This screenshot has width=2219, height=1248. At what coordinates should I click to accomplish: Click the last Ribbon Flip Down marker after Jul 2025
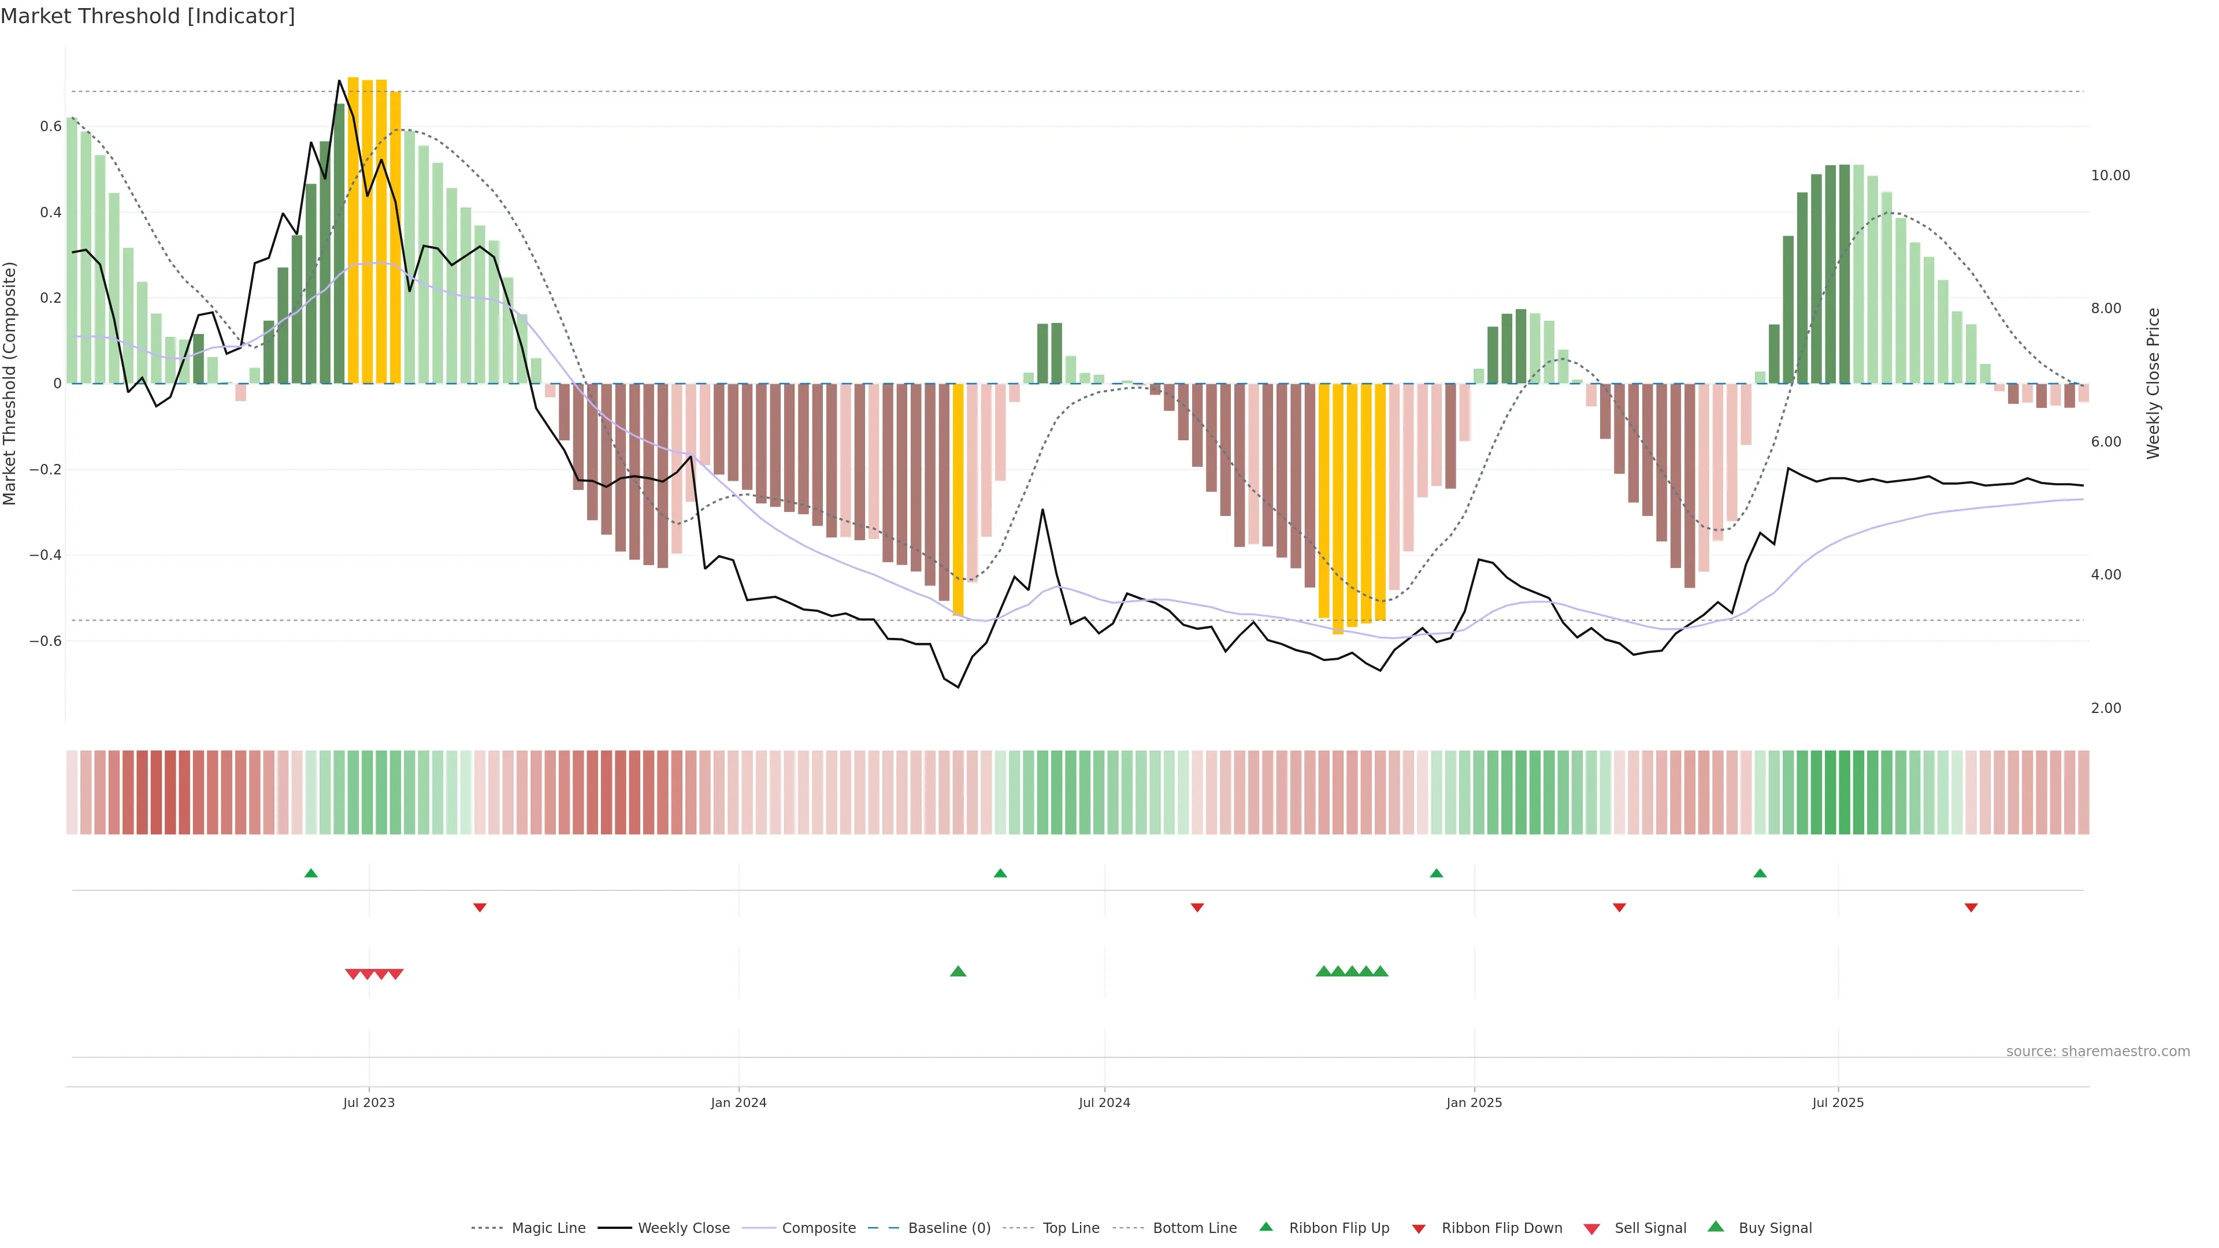(1971, 908)
